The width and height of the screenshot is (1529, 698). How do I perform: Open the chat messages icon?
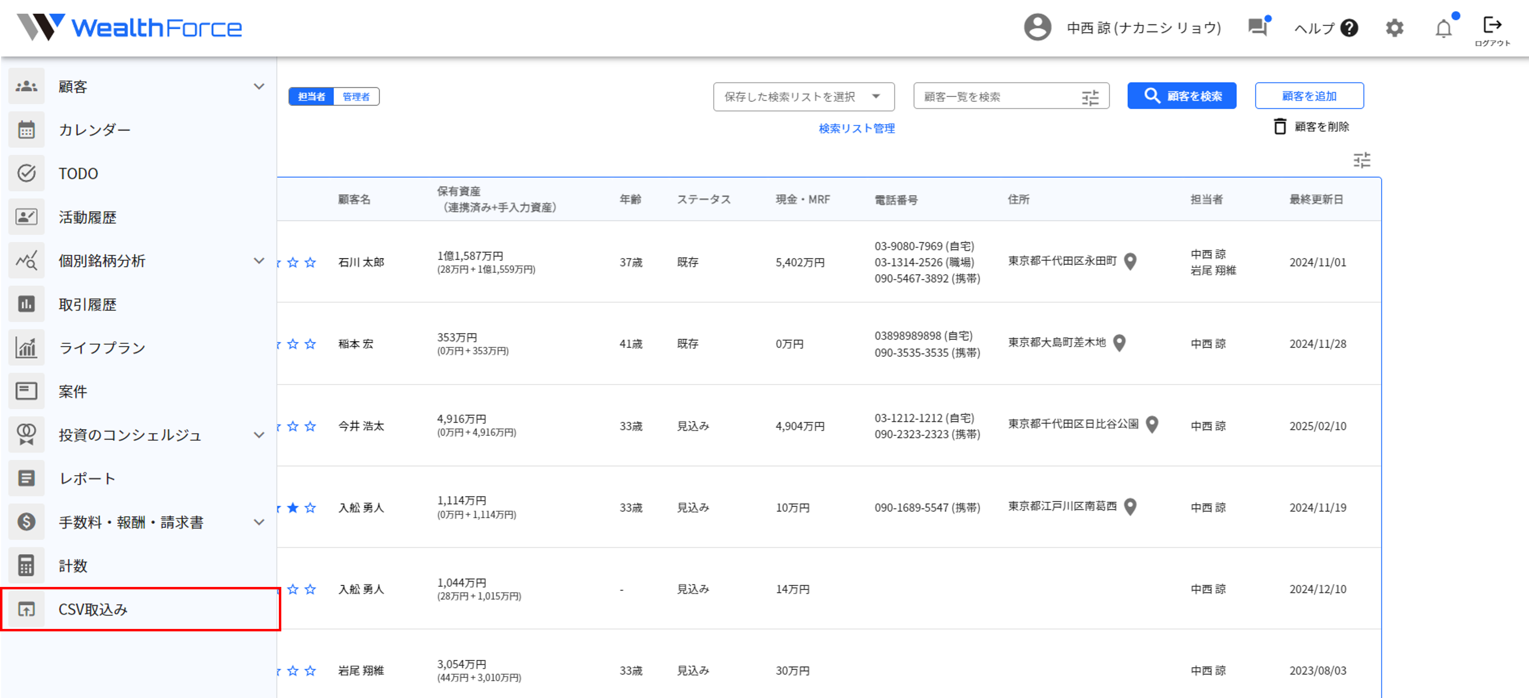pyautogui.click(x=1257, y=27)
